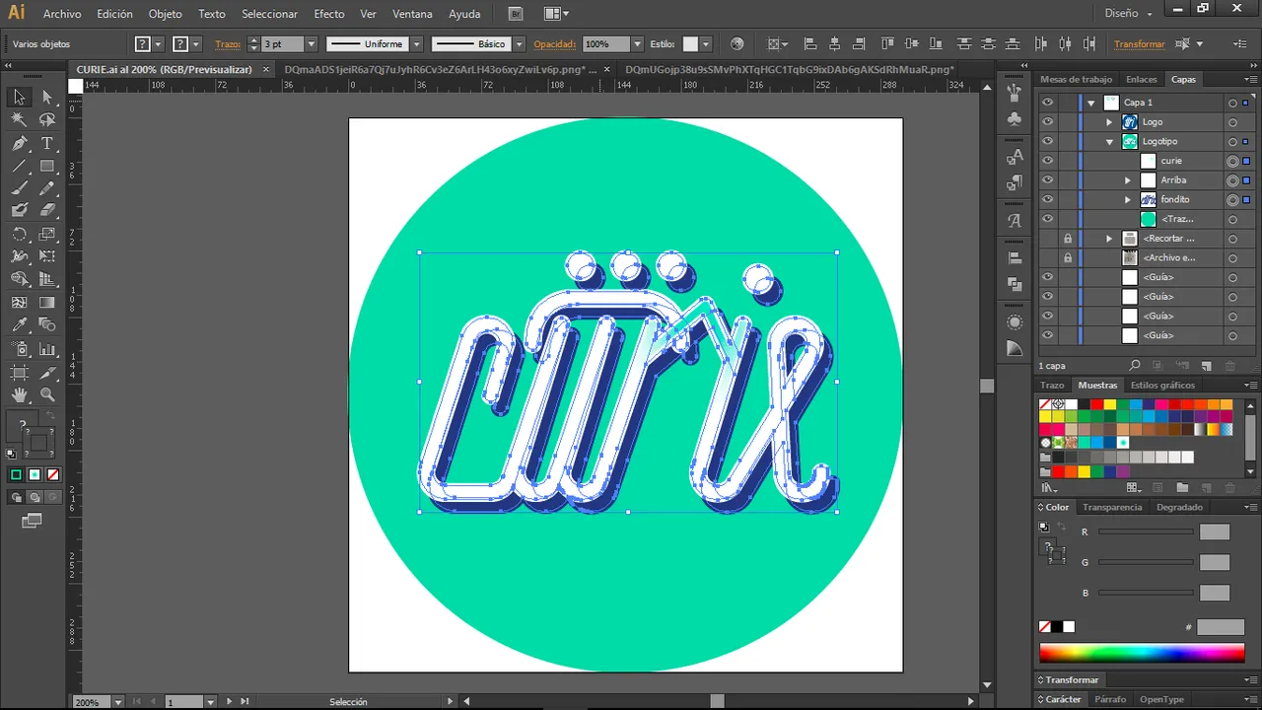Click the red swatch in Muestras panel
The width and height of the screenshot is (1262, 710).
[1096, 404]
